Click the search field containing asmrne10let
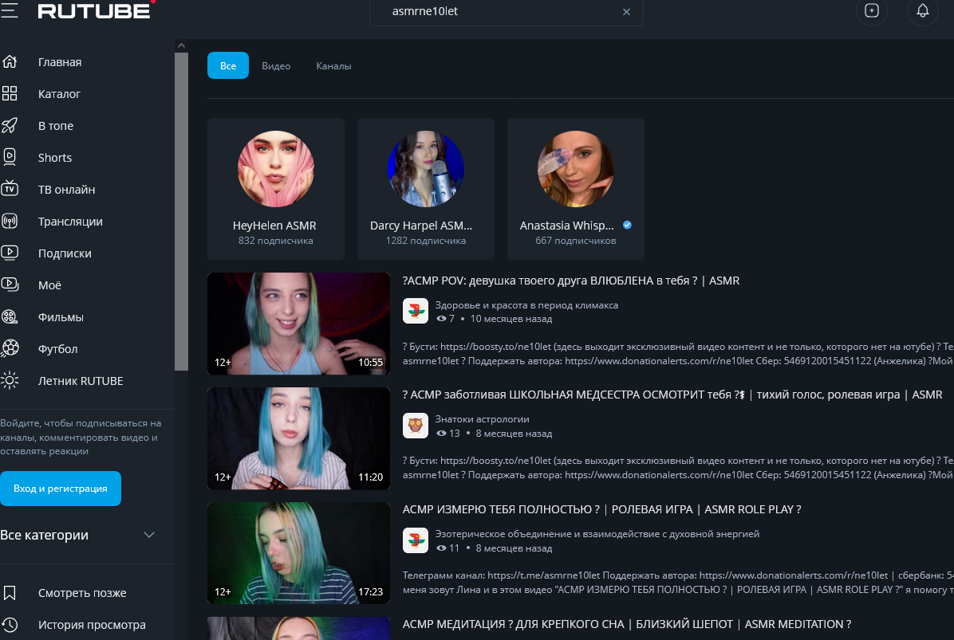Viewport: 954px width, 640px height. pyautogui.click(x=506, y=11)
